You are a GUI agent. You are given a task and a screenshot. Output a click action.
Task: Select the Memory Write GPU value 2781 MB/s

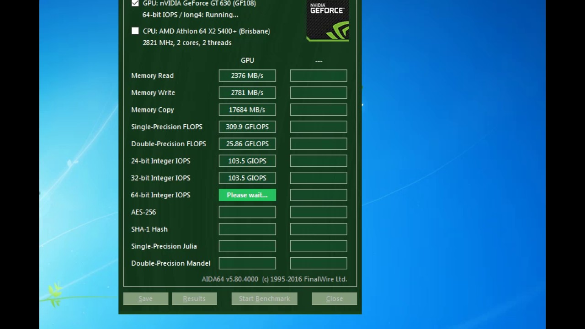pyautogui.click(x=247, y=93)
